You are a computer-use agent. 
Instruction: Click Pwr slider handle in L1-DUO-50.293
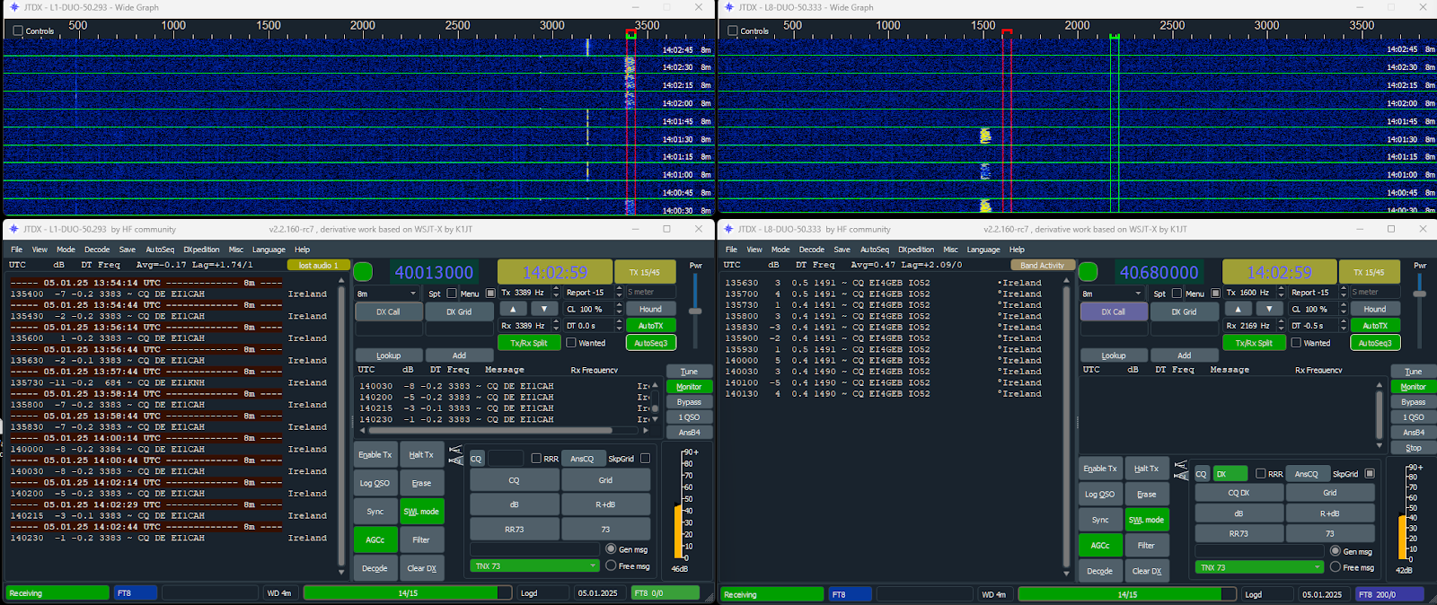(695, 311)
